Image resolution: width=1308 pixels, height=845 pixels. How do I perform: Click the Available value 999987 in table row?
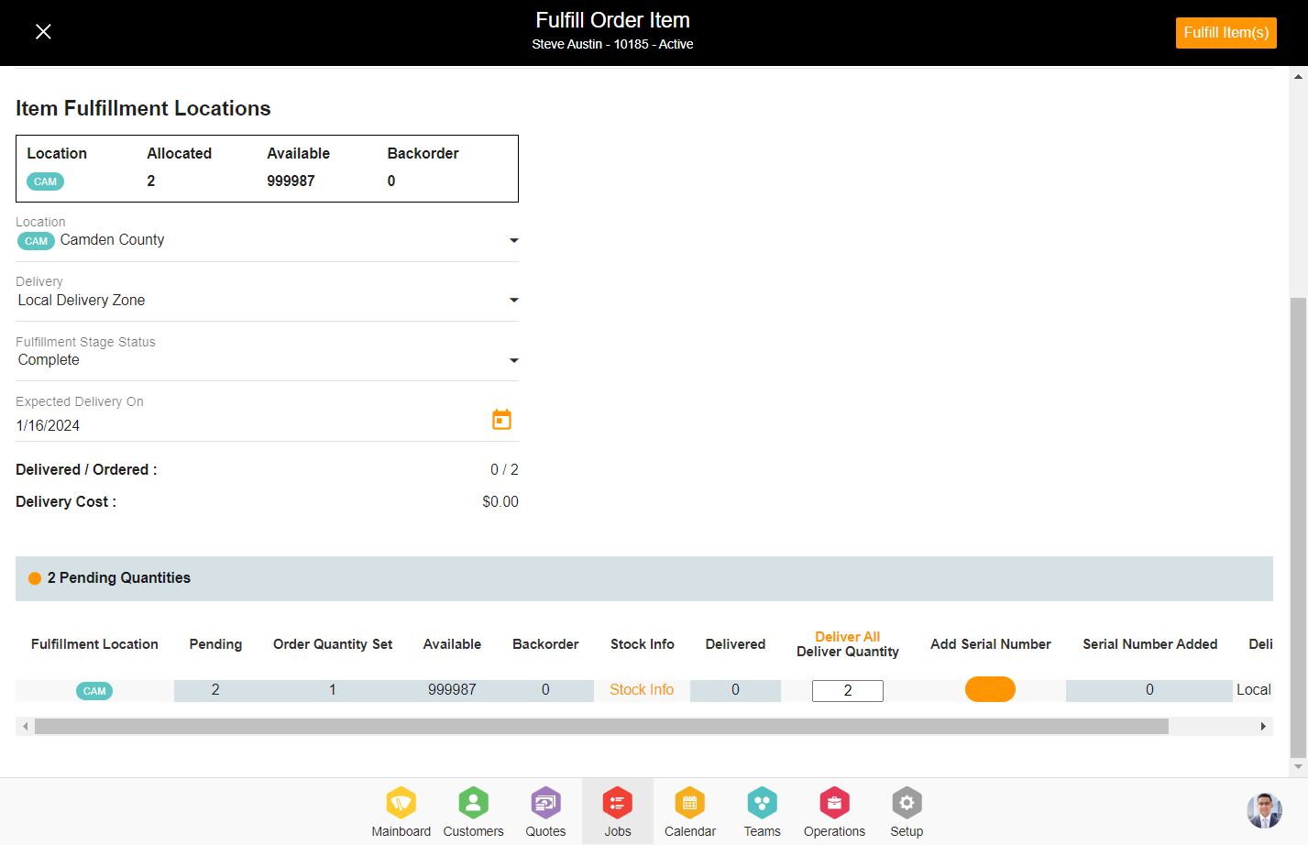pos(452,689)
